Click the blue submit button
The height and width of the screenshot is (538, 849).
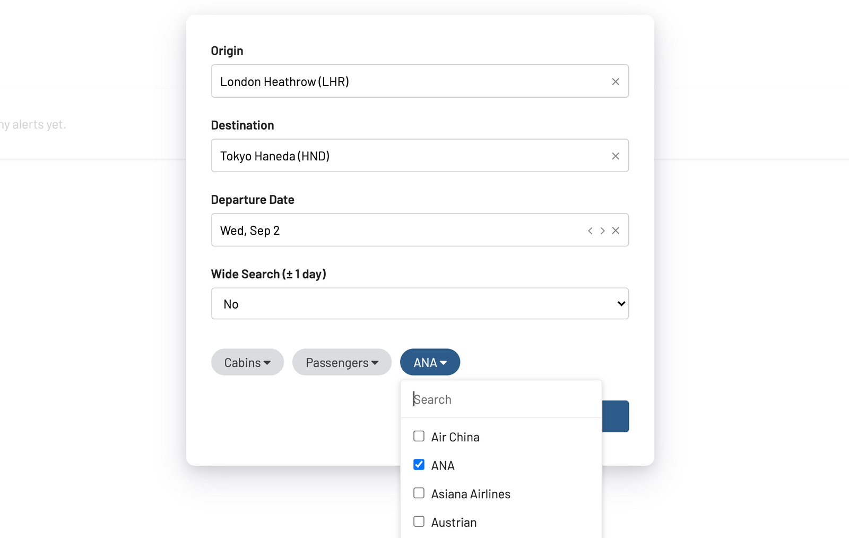(x=616, y=416)
